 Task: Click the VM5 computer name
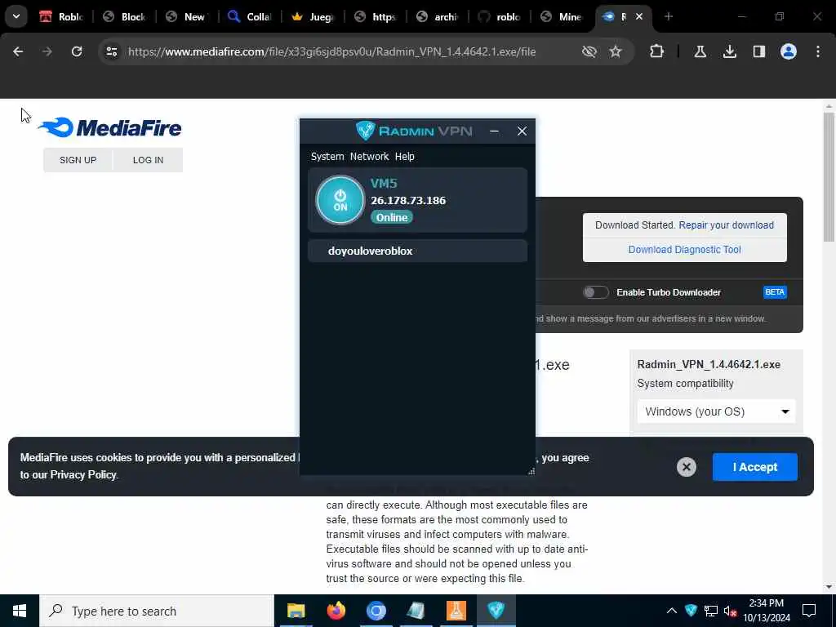384,184
